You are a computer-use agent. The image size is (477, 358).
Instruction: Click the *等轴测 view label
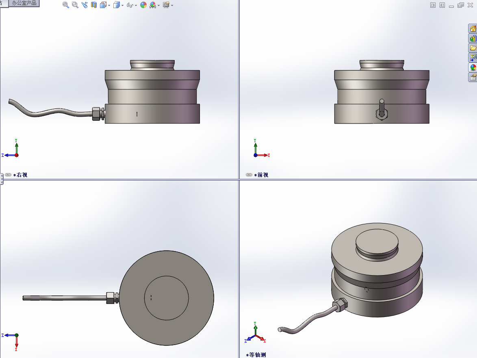[x=256, y=355]
